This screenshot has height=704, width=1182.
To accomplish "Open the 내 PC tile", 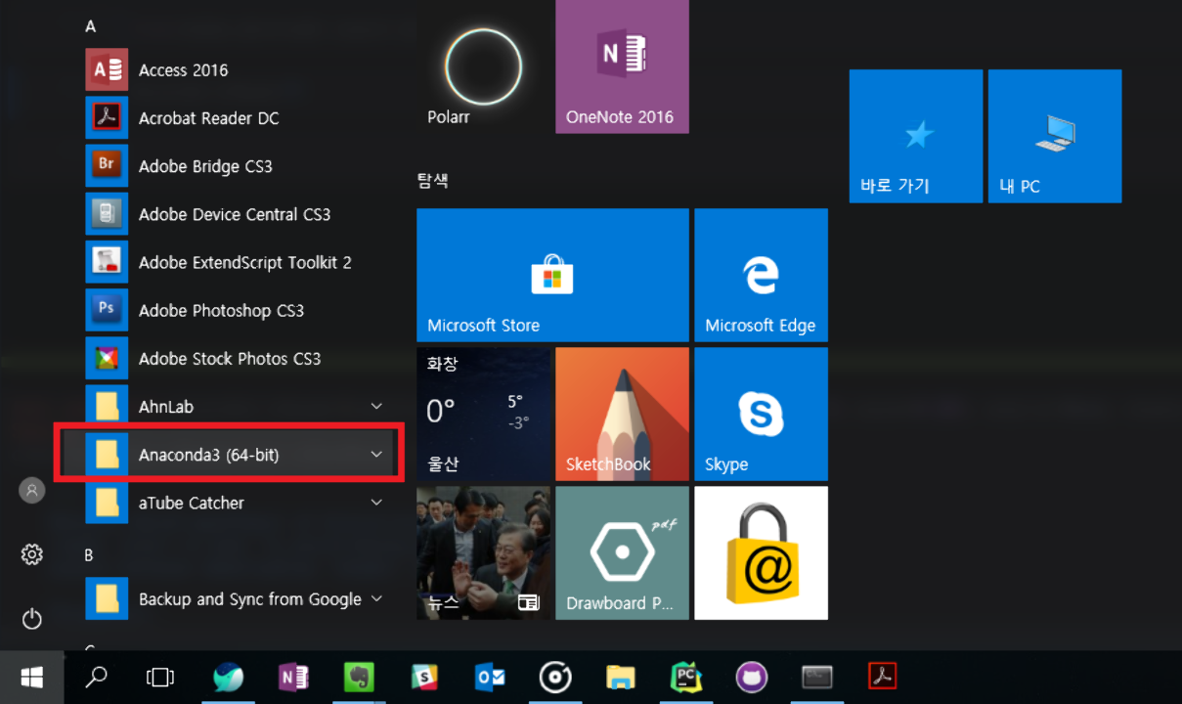I will tap(1055, 136).
